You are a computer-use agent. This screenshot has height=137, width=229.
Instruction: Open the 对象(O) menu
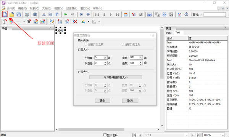(x=34, y=8)
